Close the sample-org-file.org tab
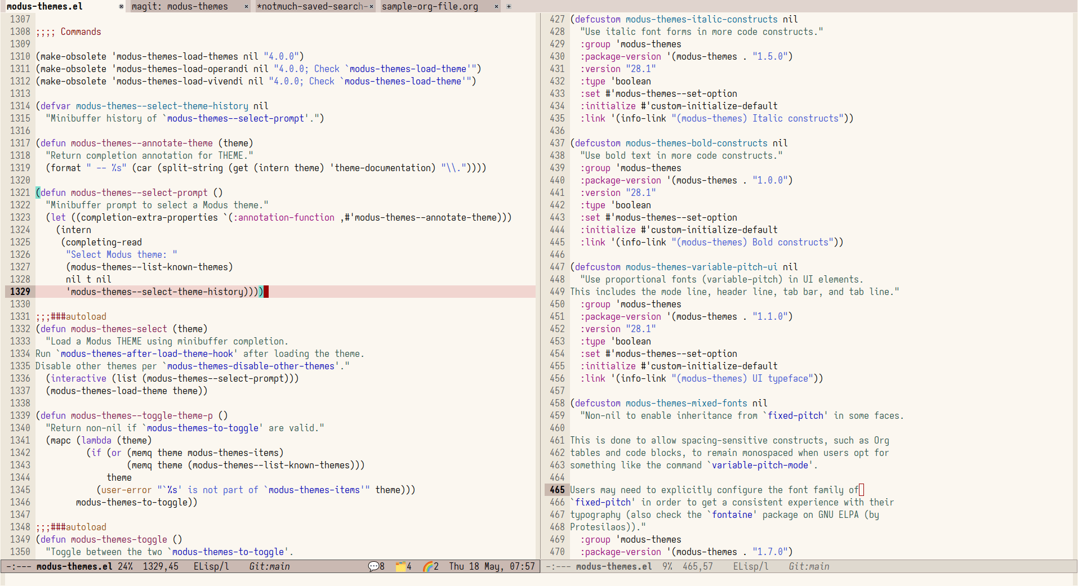This screenshot has width=1078, height=586. (x=496, y=7)
